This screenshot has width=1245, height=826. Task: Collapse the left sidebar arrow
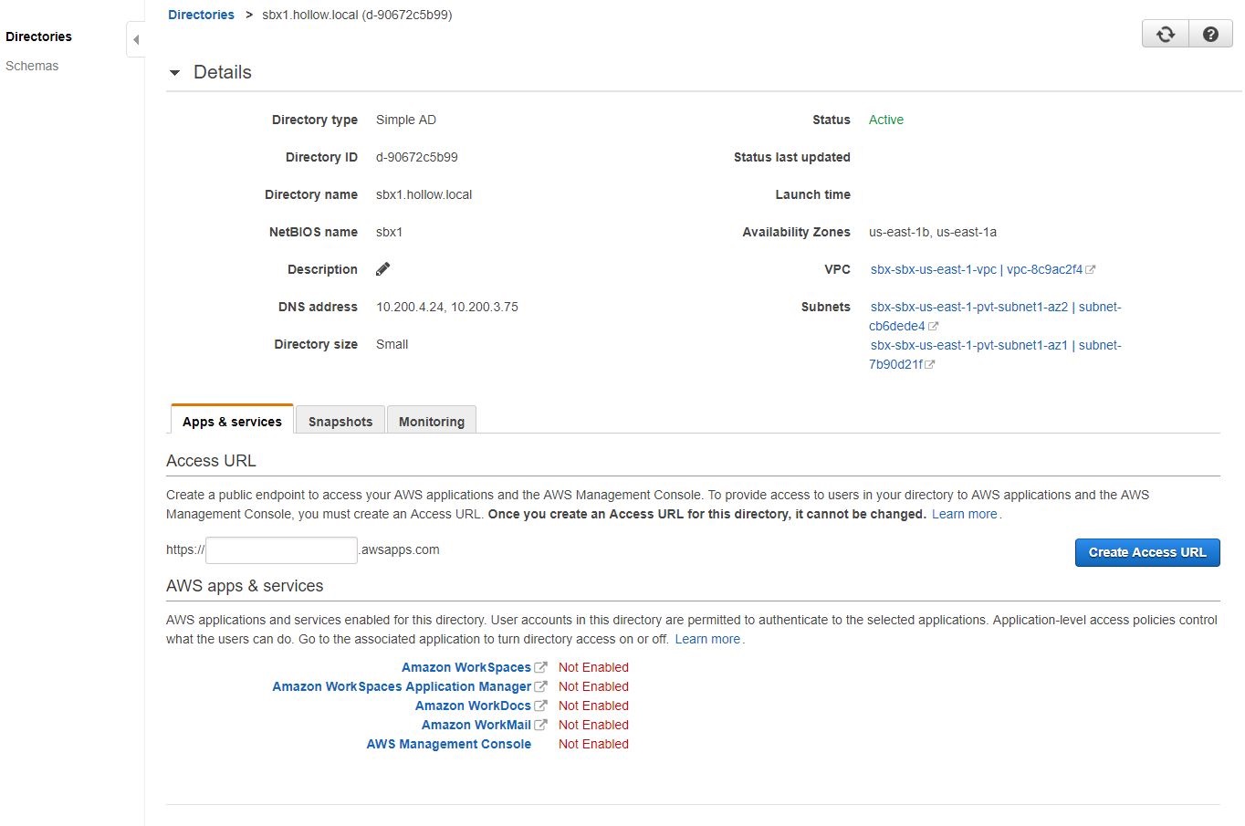click(x=136, y=40)
